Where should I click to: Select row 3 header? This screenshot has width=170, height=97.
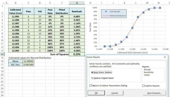pos(2,16)
